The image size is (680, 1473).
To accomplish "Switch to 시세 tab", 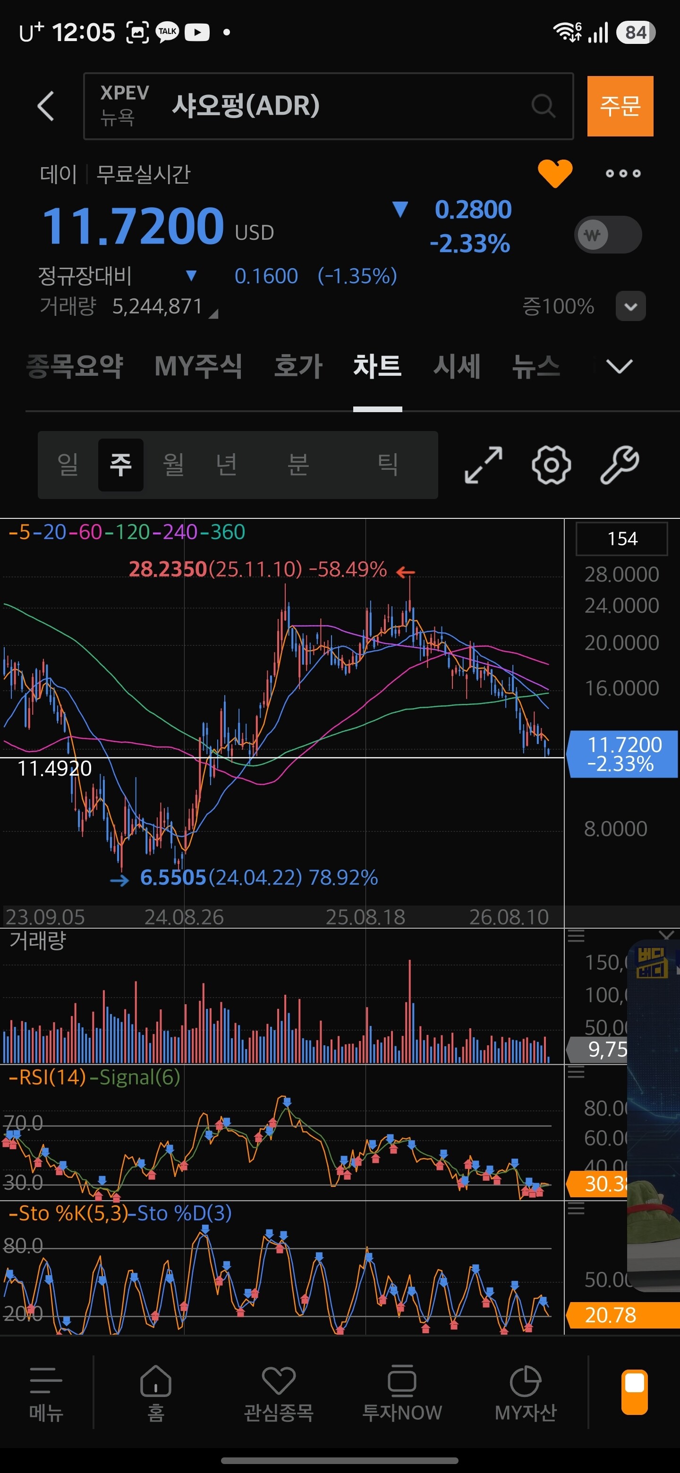I will pyautogui.click(x=457, y=366).
